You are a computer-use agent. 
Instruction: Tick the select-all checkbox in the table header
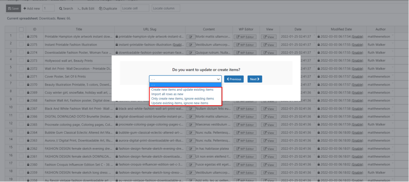[x=22, y=29]
